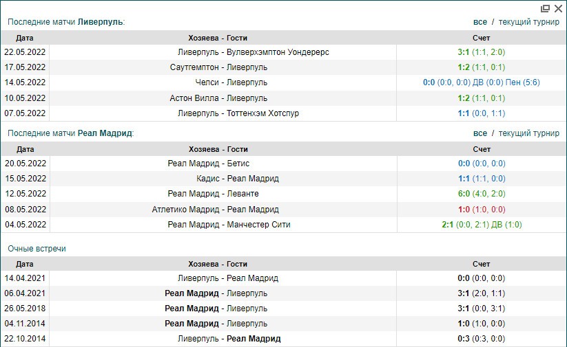The height and width of the screenshot is (347, 567).
Task: Filter Liverpool's recent matches by current tournament
Action: tap(528, 21)
